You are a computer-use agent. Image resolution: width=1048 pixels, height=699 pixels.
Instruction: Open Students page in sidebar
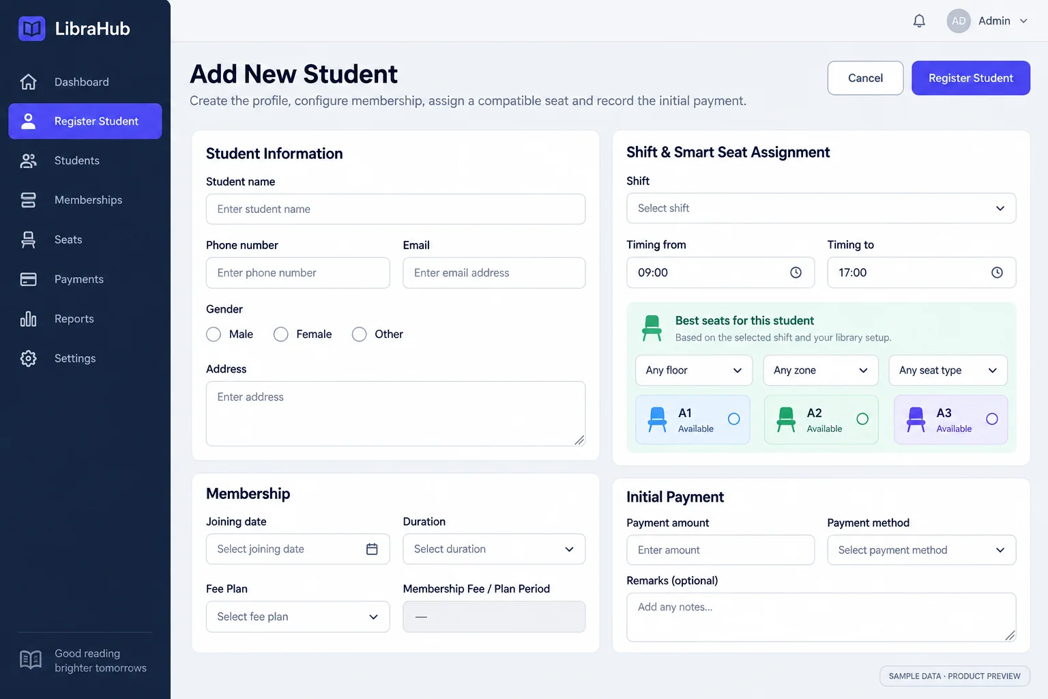point(85,161)
